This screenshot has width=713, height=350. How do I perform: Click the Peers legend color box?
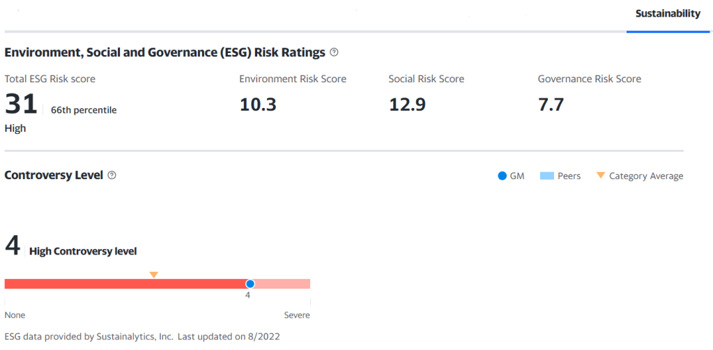click(x=546, y=176)
